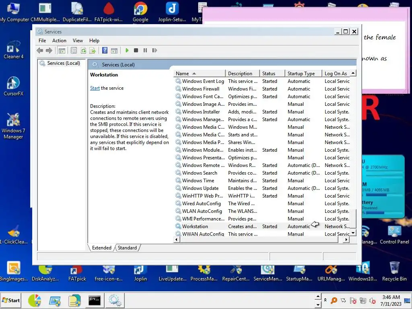The width and height of the screenshot is (412, 309).
Task: Select the DuplicateFil... desktop icon
Action: tap(77, 12)
